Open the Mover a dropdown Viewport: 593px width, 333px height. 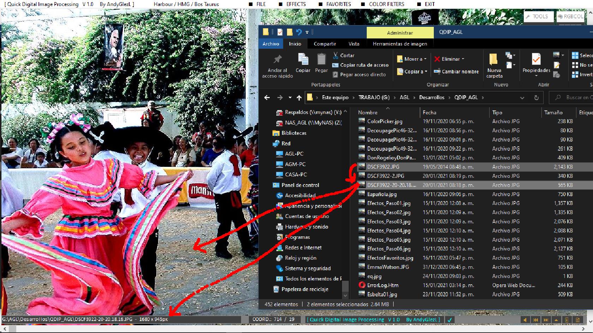[412, 59]
